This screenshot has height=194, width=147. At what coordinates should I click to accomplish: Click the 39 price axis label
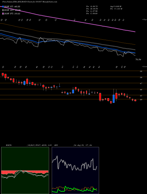(x=141, y=100)
